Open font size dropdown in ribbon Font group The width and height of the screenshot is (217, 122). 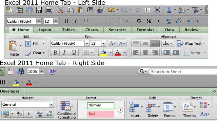tap(103, 44)
